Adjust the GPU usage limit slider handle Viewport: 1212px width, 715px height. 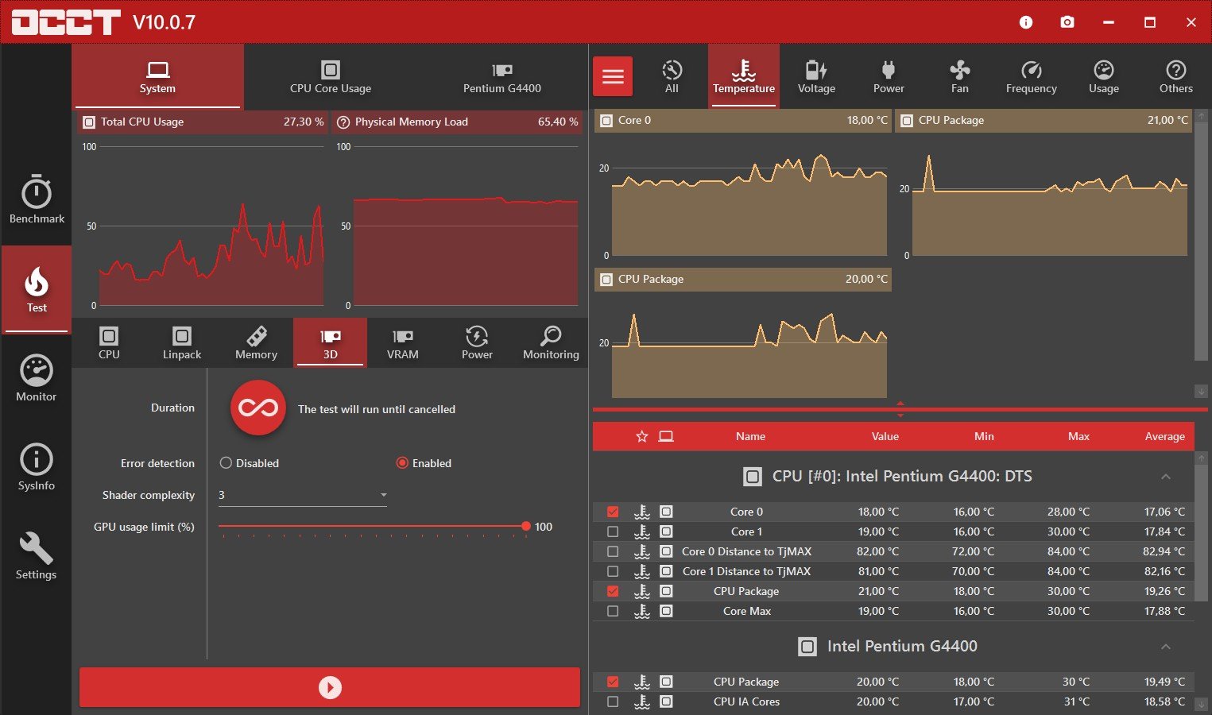click(x=526, y=526)
